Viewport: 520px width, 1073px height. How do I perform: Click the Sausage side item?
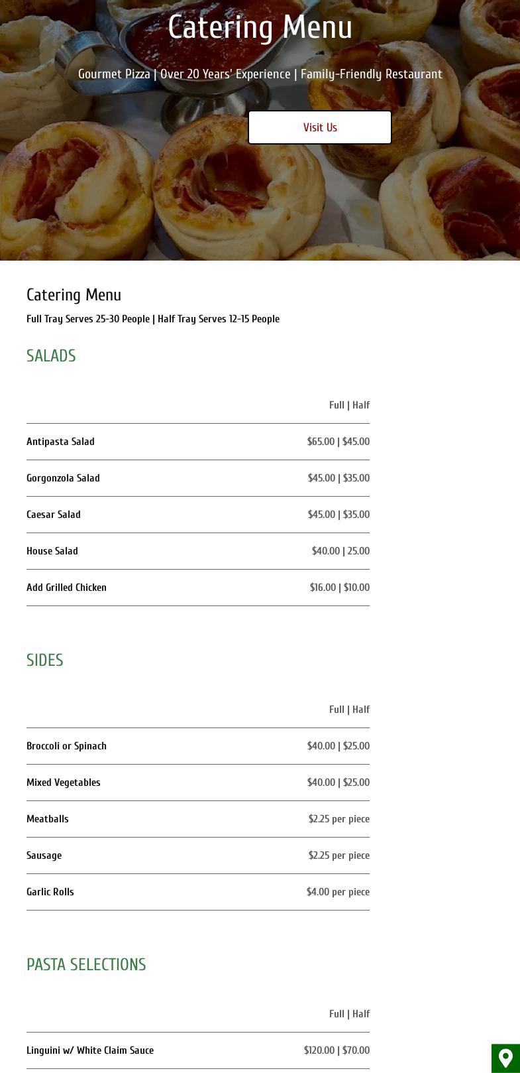click(44, 855)
